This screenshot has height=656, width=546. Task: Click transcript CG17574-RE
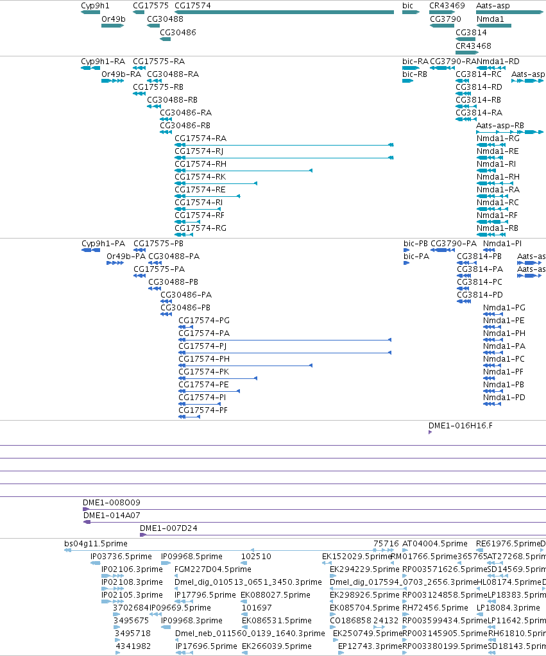[207, 196]
